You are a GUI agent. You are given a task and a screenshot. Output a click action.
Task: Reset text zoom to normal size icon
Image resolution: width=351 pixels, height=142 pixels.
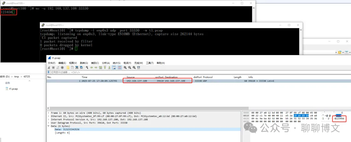[x=134, y=67]
